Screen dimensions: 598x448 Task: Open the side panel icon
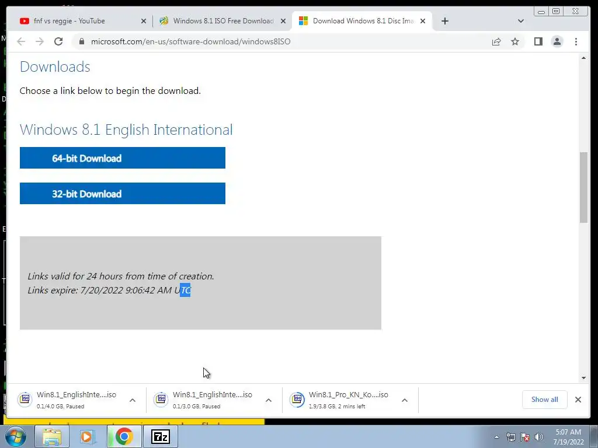[x=538, y=41]
